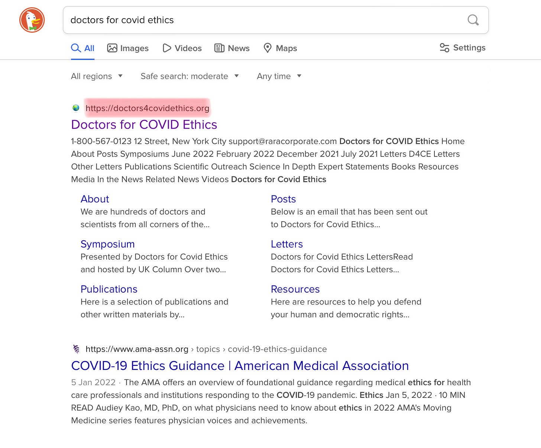Open Safe search: moderate dropdown
The height and width of the screenshot is (448, 541).
[x=189, y=76]
